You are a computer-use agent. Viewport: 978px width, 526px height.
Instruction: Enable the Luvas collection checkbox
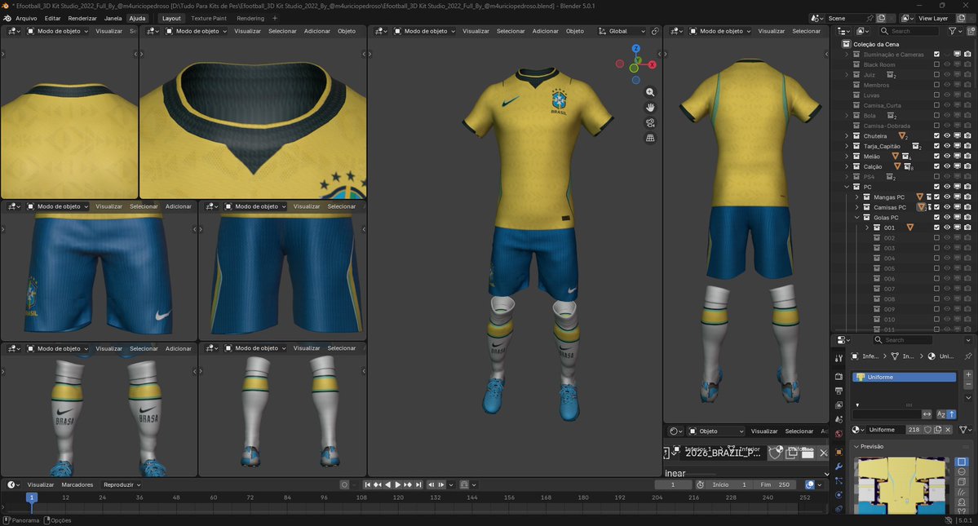pyautogui.click(x=936, y=95)
